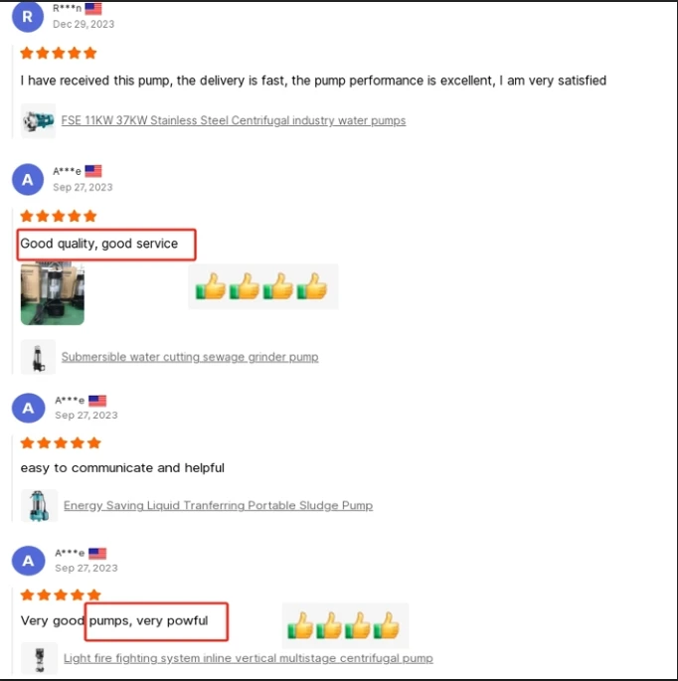Open the portable sludge pump product thumbnail

tap(39, 505)
